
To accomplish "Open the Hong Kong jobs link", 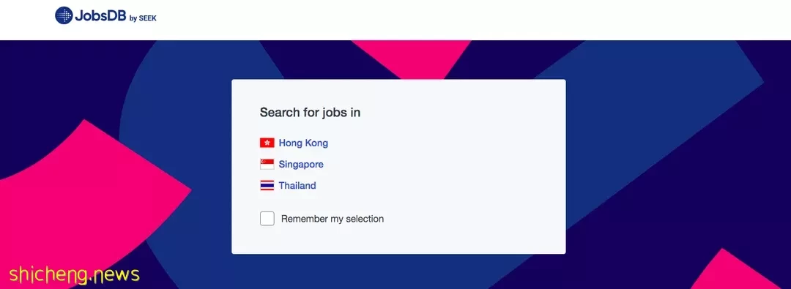I will coord(303,143).
